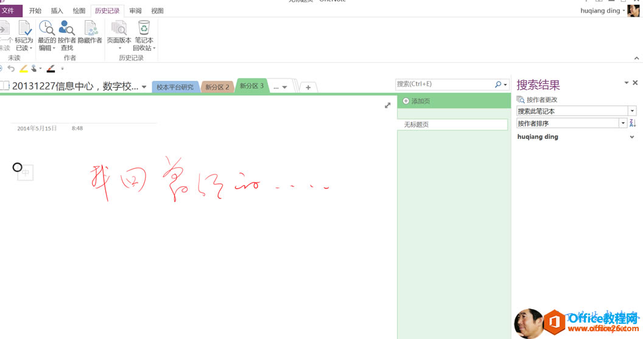This screenshot has height=339, width=643.
Task: Select the 历史记录 ribbon tab
Action: tap(107, 11)
